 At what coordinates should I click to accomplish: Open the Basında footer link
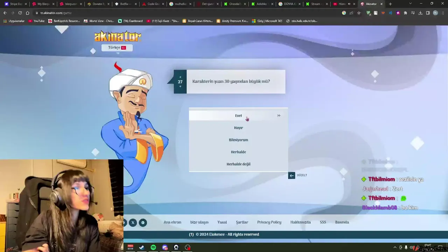[x=342, y=222]
